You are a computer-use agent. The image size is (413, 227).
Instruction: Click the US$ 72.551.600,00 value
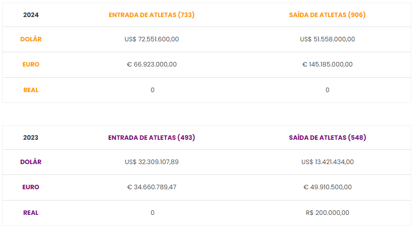click(151, 39)
